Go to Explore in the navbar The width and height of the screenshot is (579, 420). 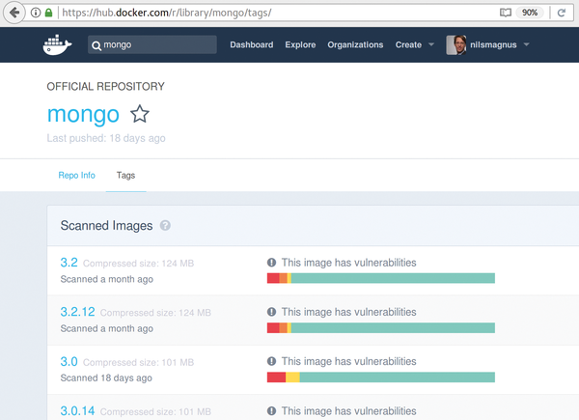(x=300, y=44)
